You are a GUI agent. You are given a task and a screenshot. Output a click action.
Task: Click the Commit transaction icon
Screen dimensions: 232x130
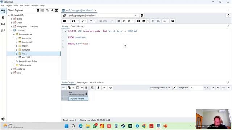[153, 21]
